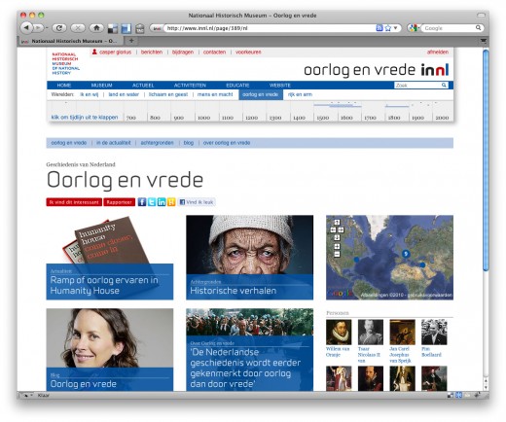Click the URL address field
The image size is (506, 422).
click(x=271, y=28)
